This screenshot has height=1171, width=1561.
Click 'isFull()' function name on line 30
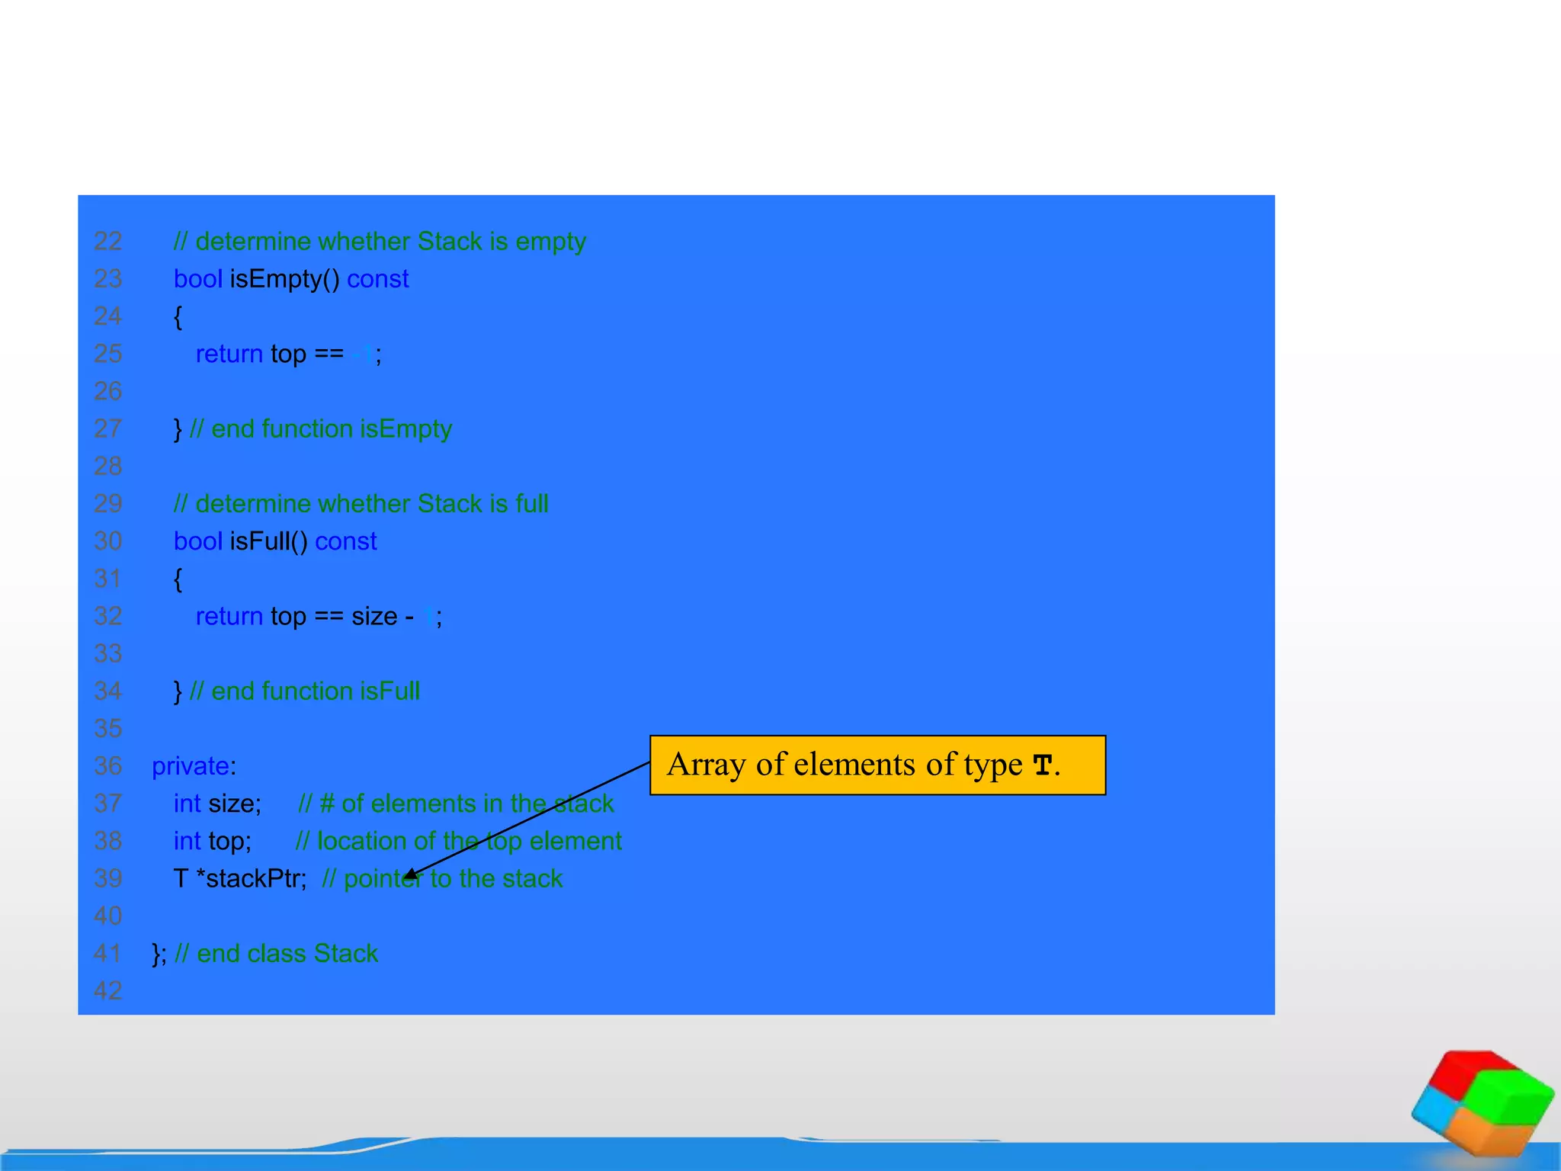pyautogui.click(x=268, y=541)
